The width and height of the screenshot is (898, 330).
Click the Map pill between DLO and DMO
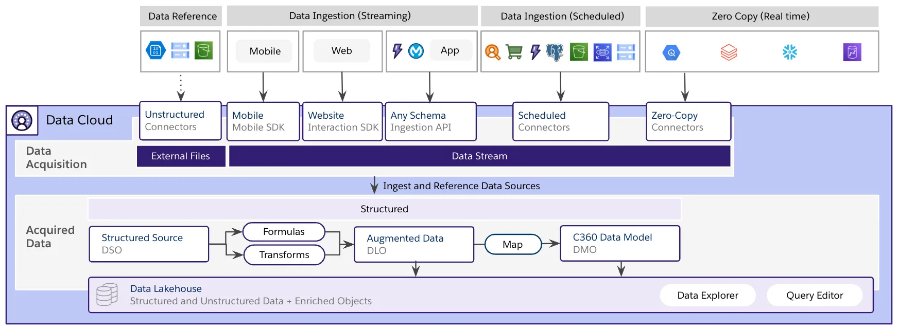512,245
